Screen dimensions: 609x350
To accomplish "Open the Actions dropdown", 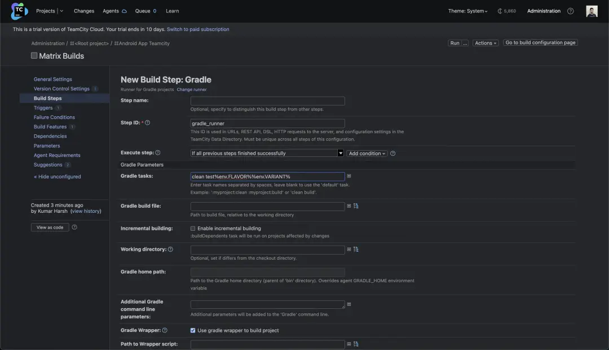I will pyautogui.click(x=485, y=43).
